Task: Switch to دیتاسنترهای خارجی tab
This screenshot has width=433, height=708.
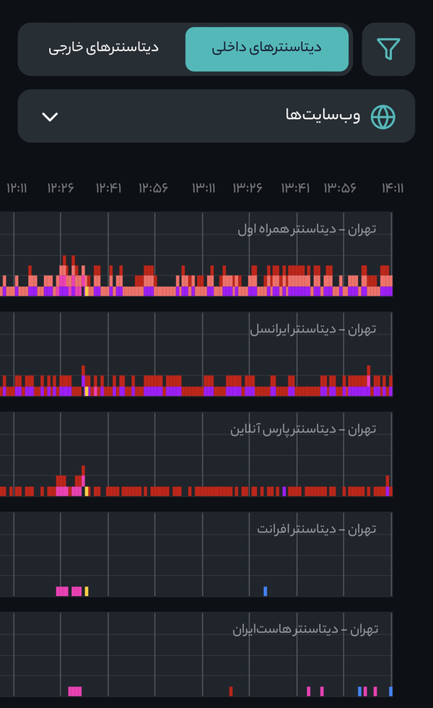Action: pos(103,48)
